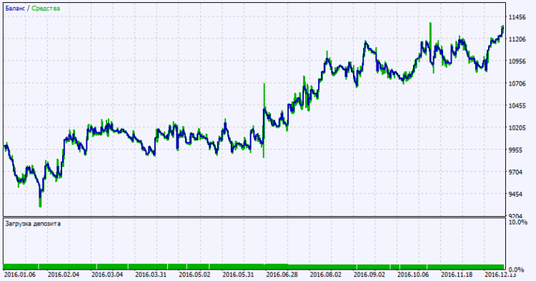The width and height of the screenshot is (536, 281).
Task: Click the green "Средства" legend label
Action: click(46, 8)
